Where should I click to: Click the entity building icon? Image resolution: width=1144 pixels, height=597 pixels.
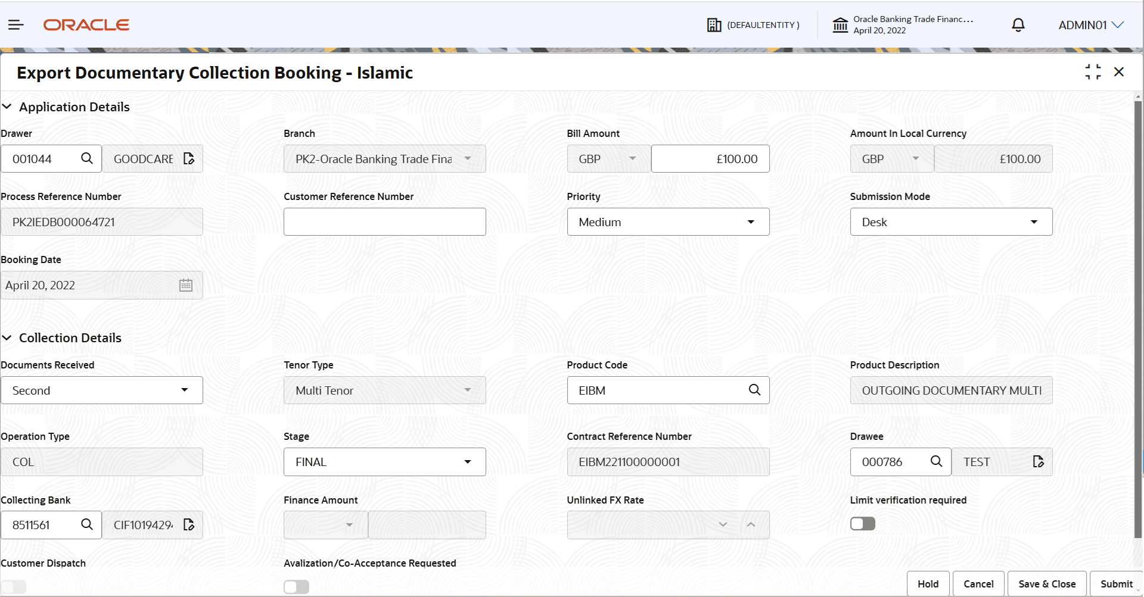click(x=714, y=25)
